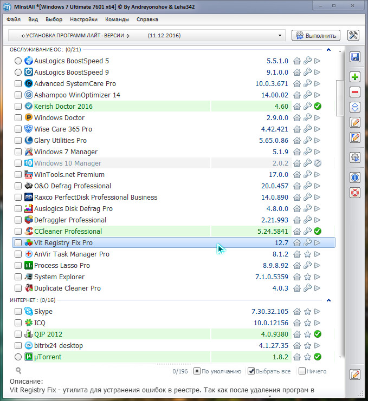
Task: Click the green plus add icon
Action: [x=355, y=77]
